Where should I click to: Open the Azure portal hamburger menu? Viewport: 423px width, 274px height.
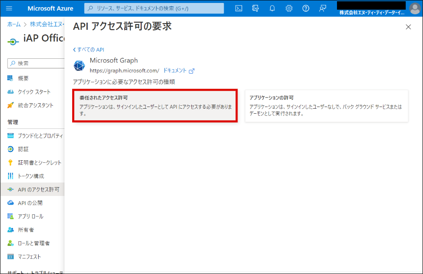coord(9,8)
